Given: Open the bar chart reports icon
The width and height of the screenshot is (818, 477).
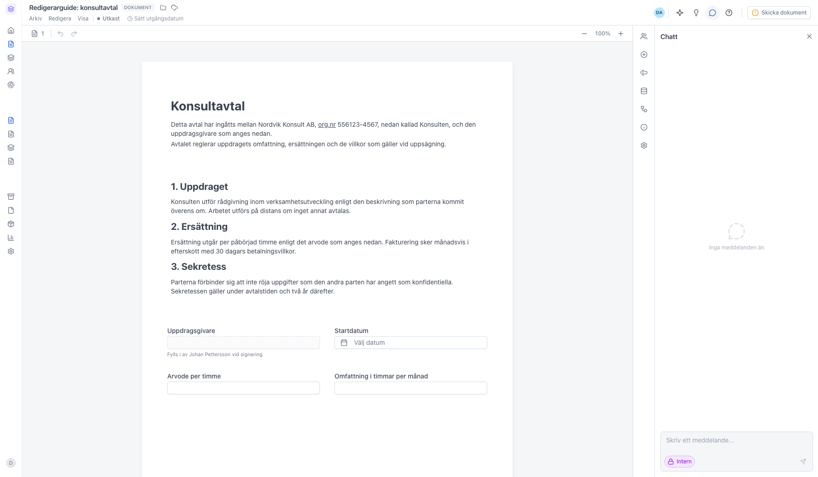Looking at the screenshot, I should coord(11,238).
